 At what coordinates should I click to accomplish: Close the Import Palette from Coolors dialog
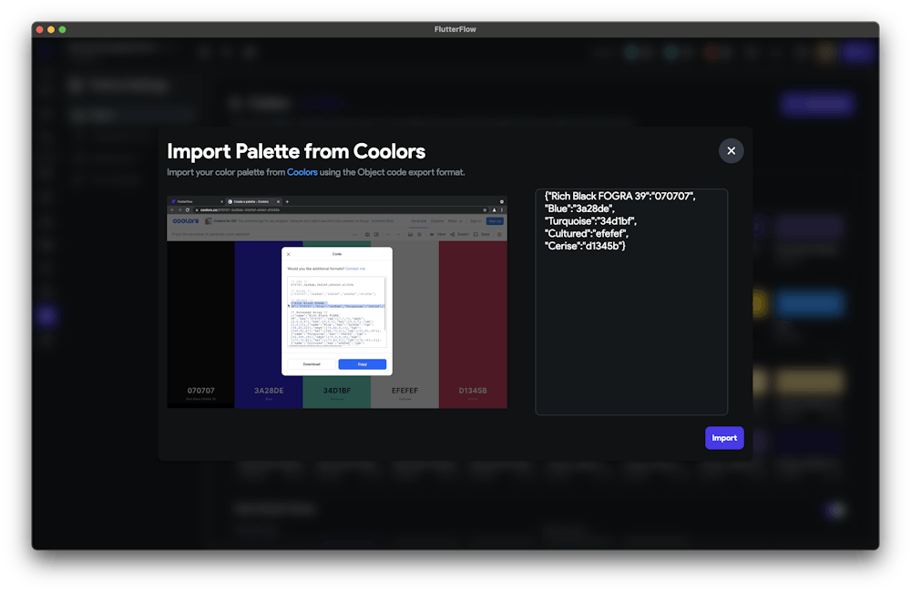[x=731, y=151]
